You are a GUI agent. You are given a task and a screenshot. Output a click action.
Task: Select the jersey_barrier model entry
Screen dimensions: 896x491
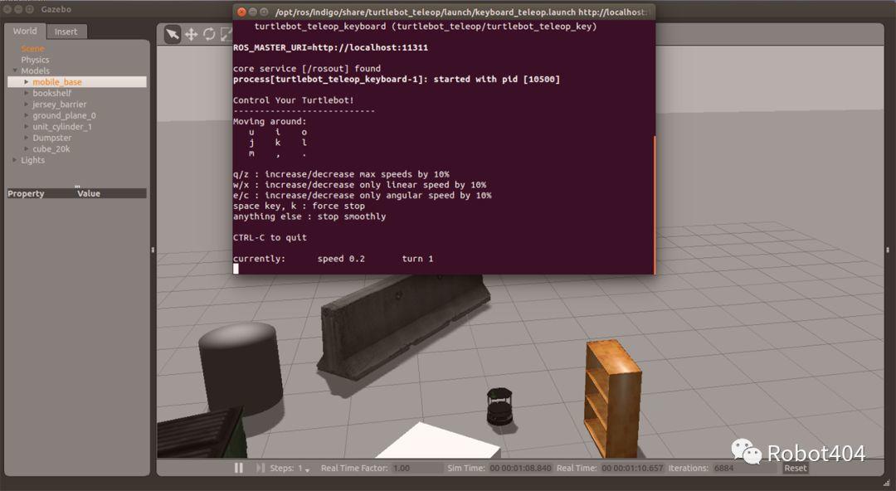pos(60,104)
